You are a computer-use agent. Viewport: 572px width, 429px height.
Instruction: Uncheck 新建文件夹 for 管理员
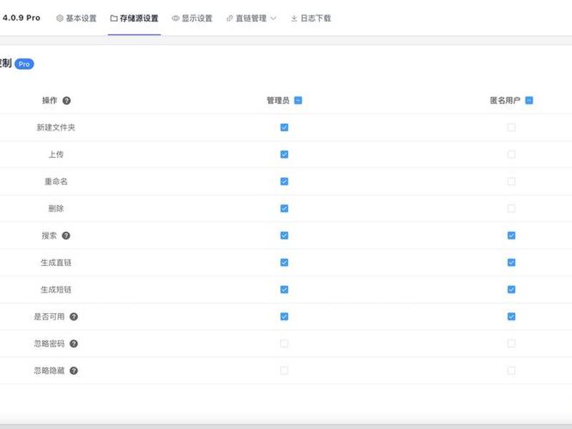(284, 127)
